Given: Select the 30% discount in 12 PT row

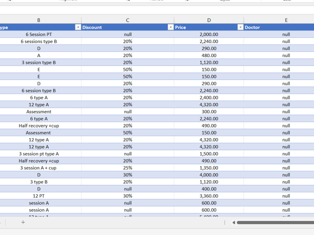Looking at the screenshot, I should [x=127, y=196].
